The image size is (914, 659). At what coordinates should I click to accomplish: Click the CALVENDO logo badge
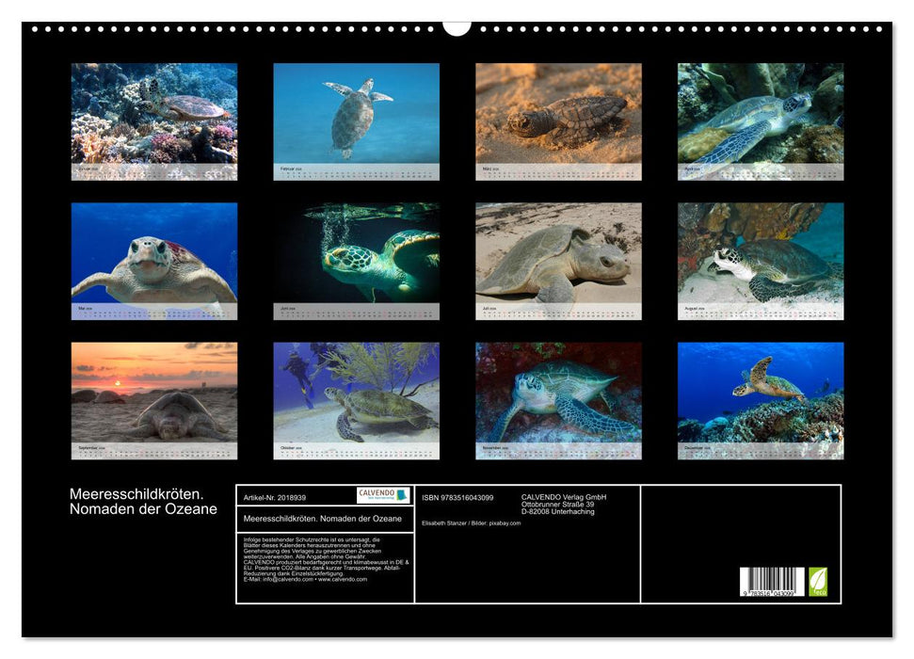(383, 495)
